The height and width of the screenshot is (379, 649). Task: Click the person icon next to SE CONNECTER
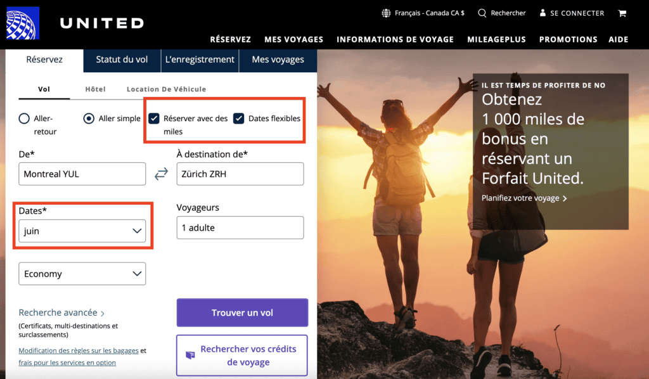pos(542,13)
